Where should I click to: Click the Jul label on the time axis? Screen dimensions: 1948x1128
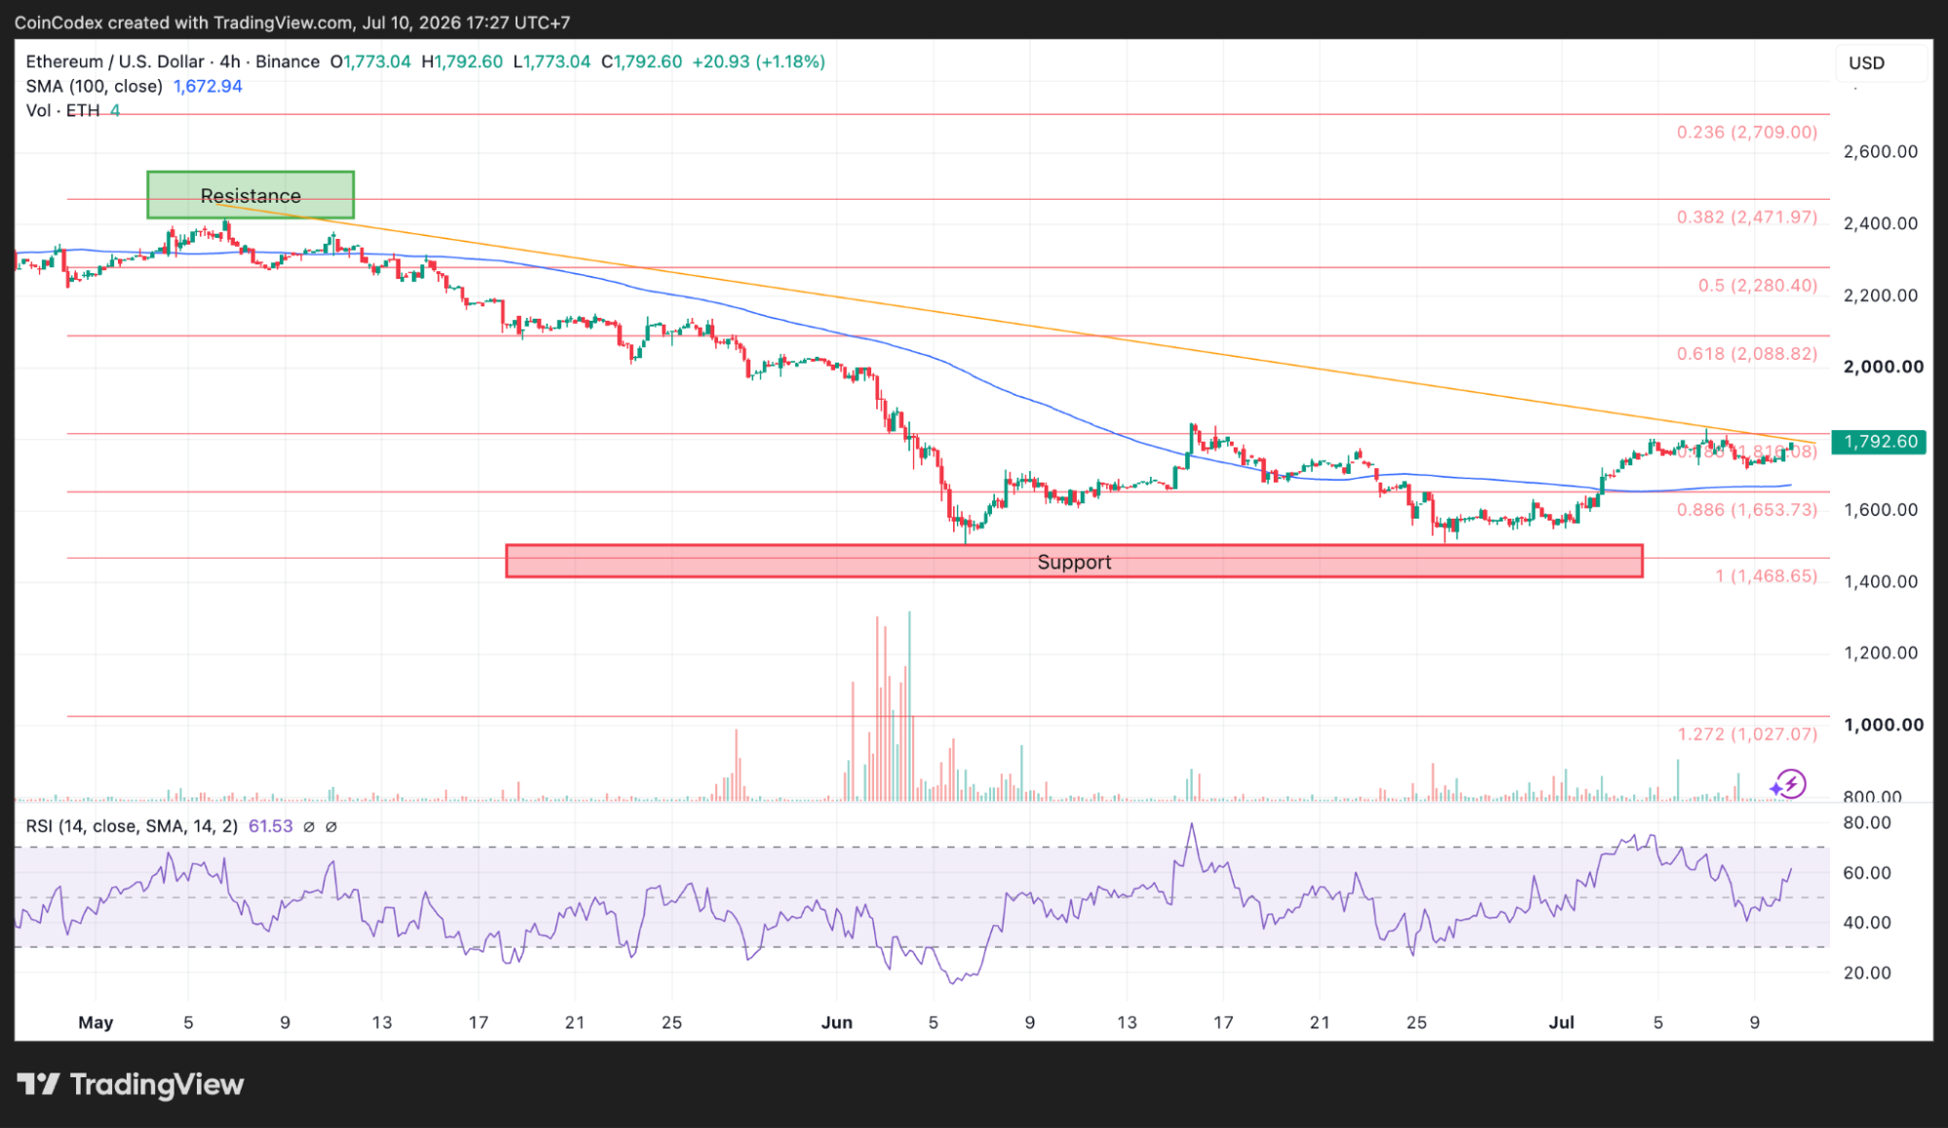[x=1561, y=1022]
